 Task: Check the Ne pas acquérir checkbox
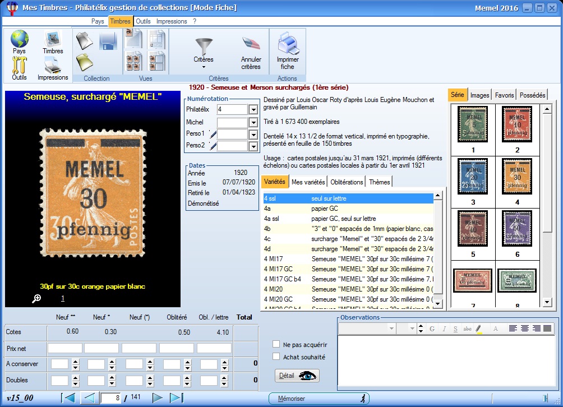pyautogui.click(x=276, y=344)
